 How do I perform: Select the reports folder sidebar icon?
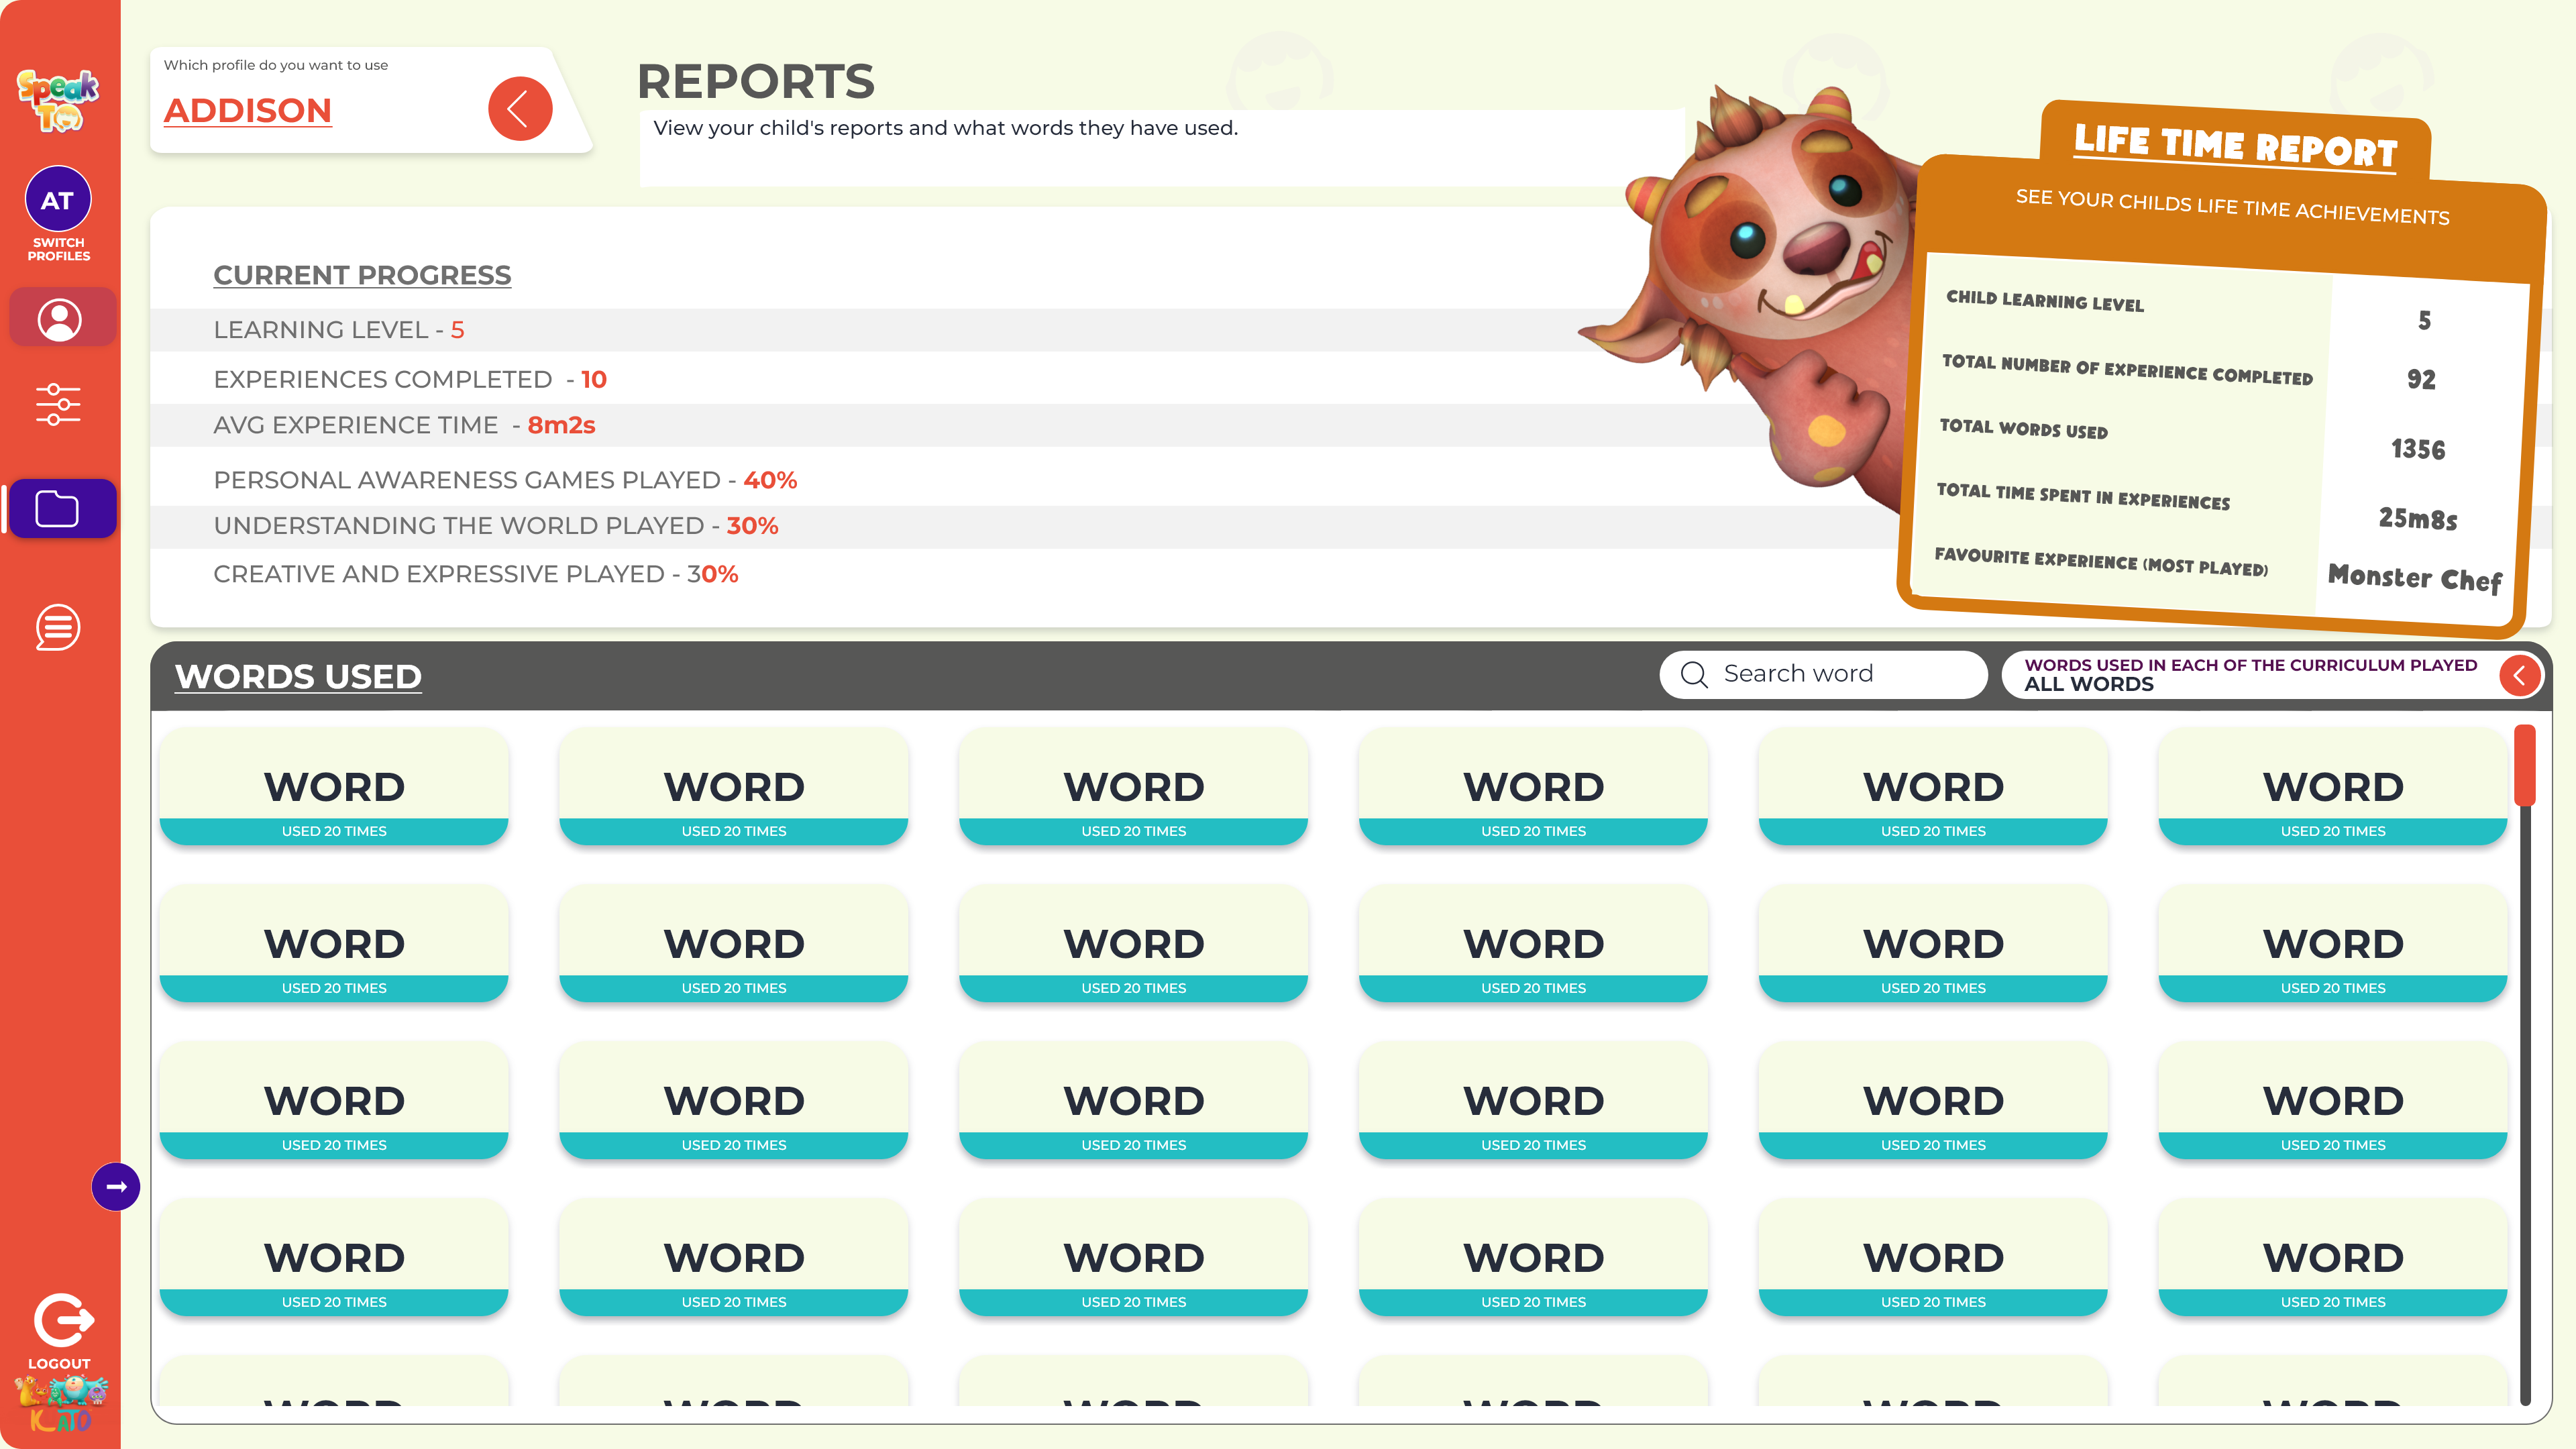click(59, 509)
